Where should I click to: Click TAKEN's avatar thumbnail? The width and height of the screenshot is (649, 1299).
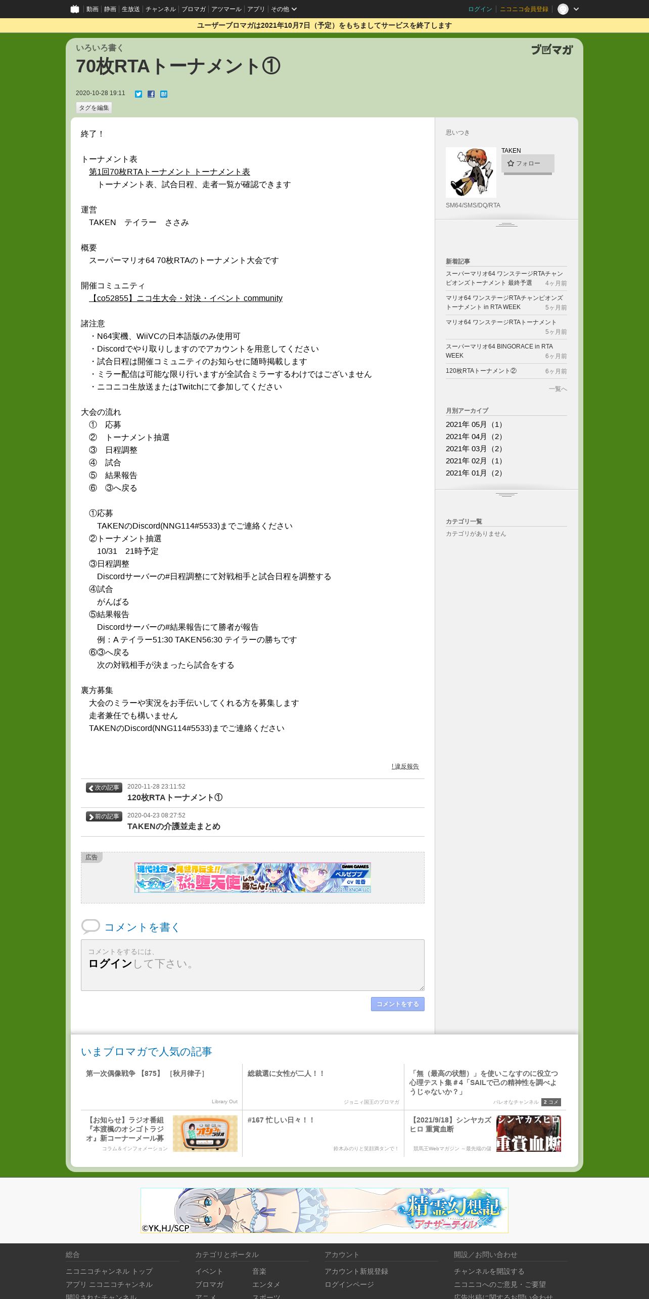471,172
